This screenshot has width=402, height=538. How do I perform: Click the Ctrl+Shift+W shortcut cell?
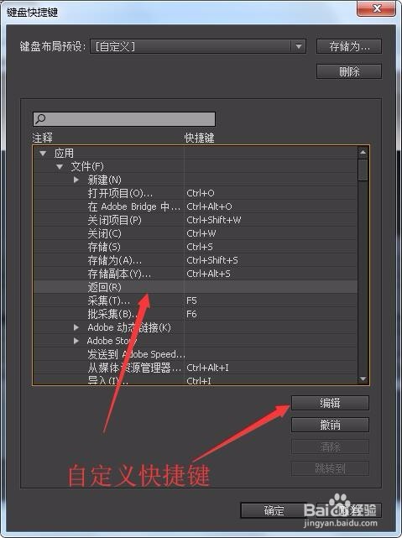tap(214, 220)
